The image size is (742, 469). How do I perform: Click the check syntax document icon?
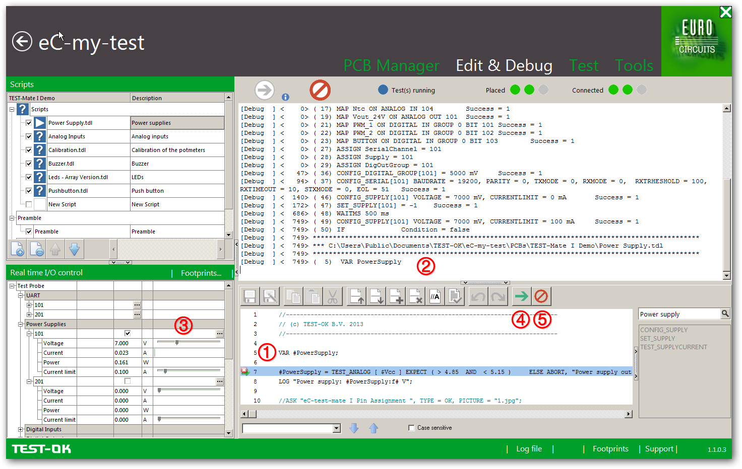click(455, 296)
